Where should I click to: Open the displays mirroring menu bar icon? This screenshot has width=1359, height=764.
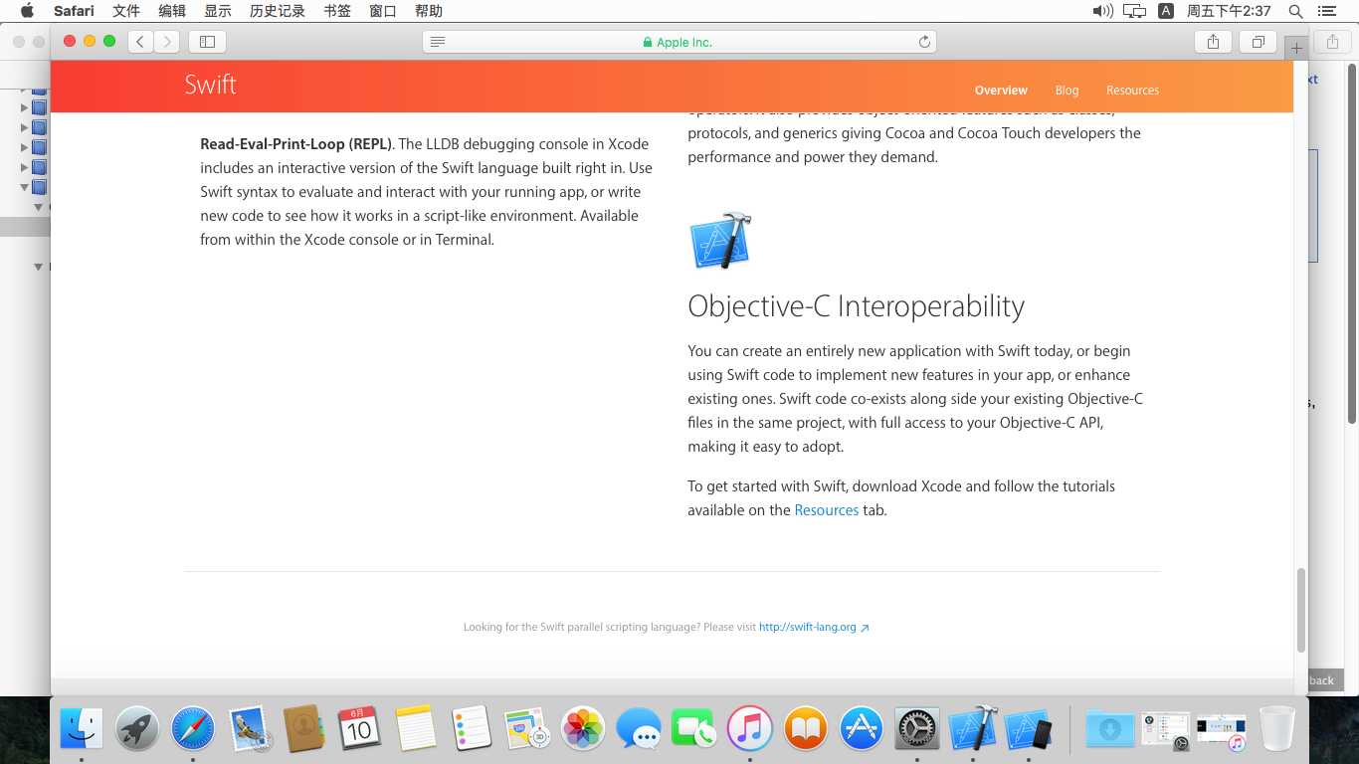[1134, 11]
